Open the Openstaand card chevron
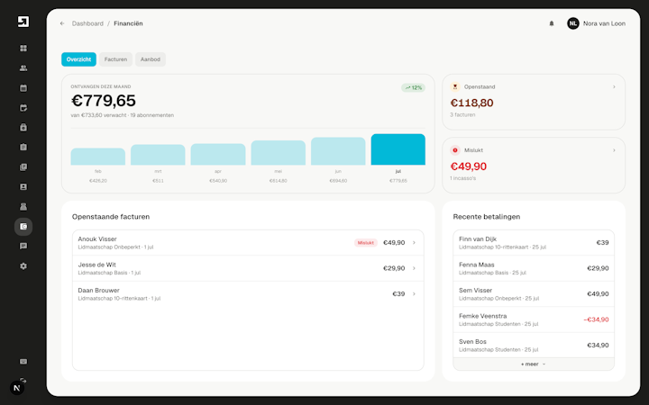 pyautogui.click(x=614, y=86)
